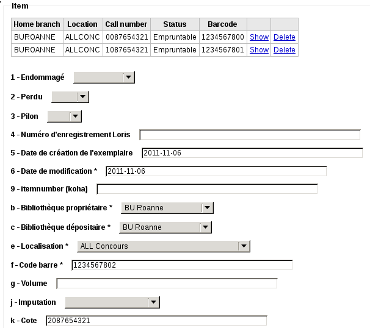The width and height of the screenshot is (370, 328).
Task: Focus the Numéro d'enregistrement Loris field
Action: [x=250, y=135]
